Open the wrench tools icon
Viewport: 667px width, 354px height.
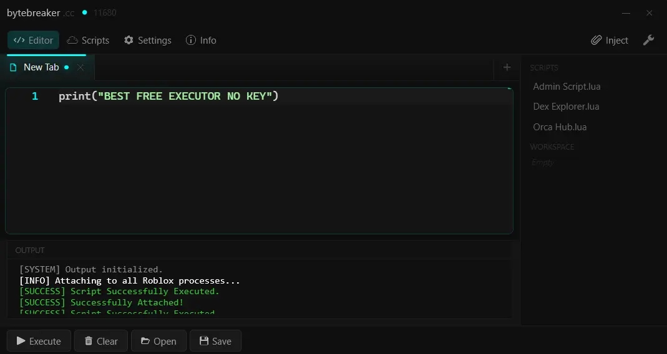(648, 40)
